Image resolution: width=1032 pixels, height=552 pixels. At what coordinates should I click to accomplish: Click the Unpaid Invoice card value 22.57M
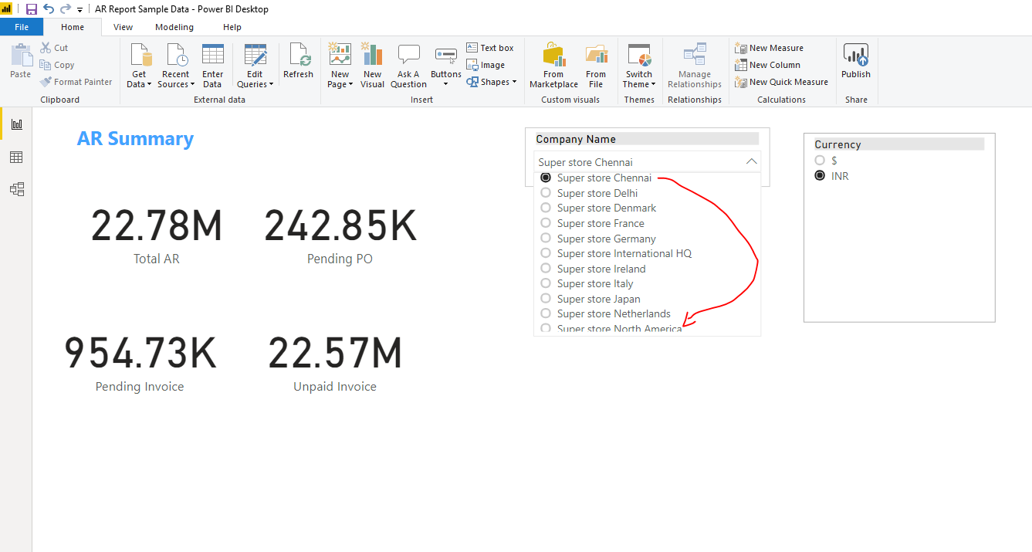click(335, 354)
